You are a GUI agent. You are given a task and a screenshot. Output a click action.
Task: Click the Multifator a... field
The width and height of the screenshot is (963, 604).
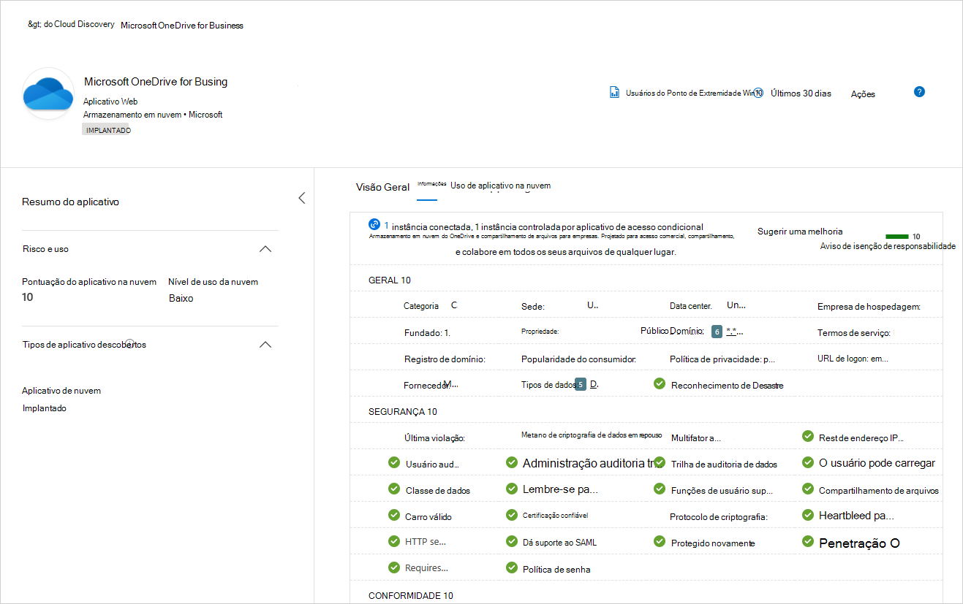click(696, 437)
